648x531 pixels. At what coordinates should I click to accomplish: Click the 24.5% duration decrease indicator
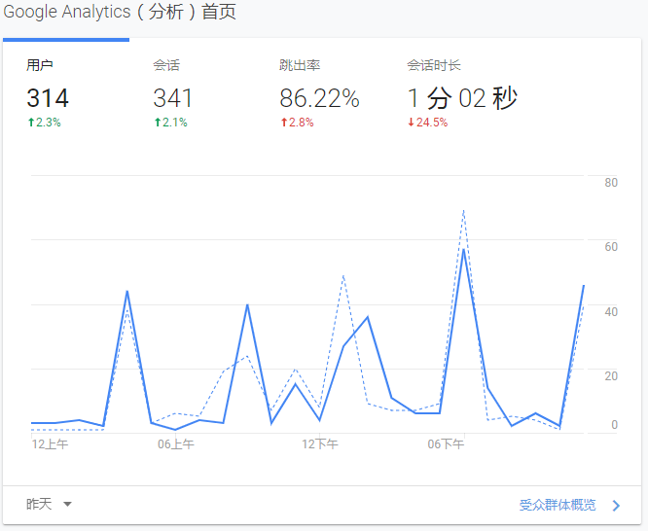pos(428,123)
